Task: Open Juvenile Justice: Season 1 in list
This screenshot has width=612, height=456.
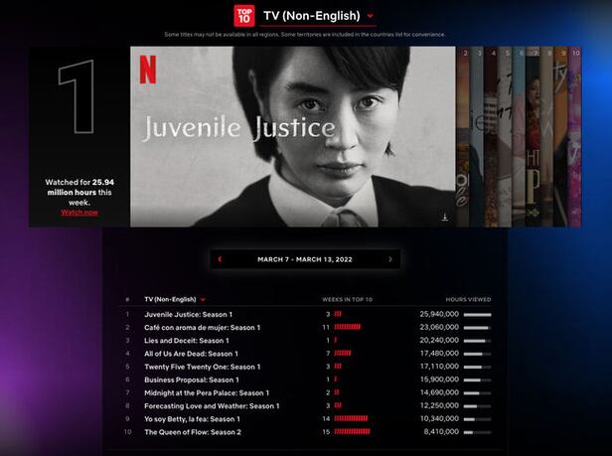Action: click(x=189, y=314)
